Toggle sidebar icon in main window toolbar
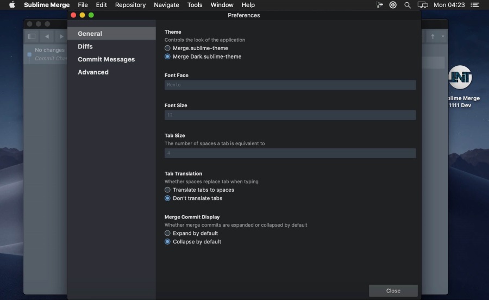The width and height of the screenshot is (489, 300). point(32,36)
